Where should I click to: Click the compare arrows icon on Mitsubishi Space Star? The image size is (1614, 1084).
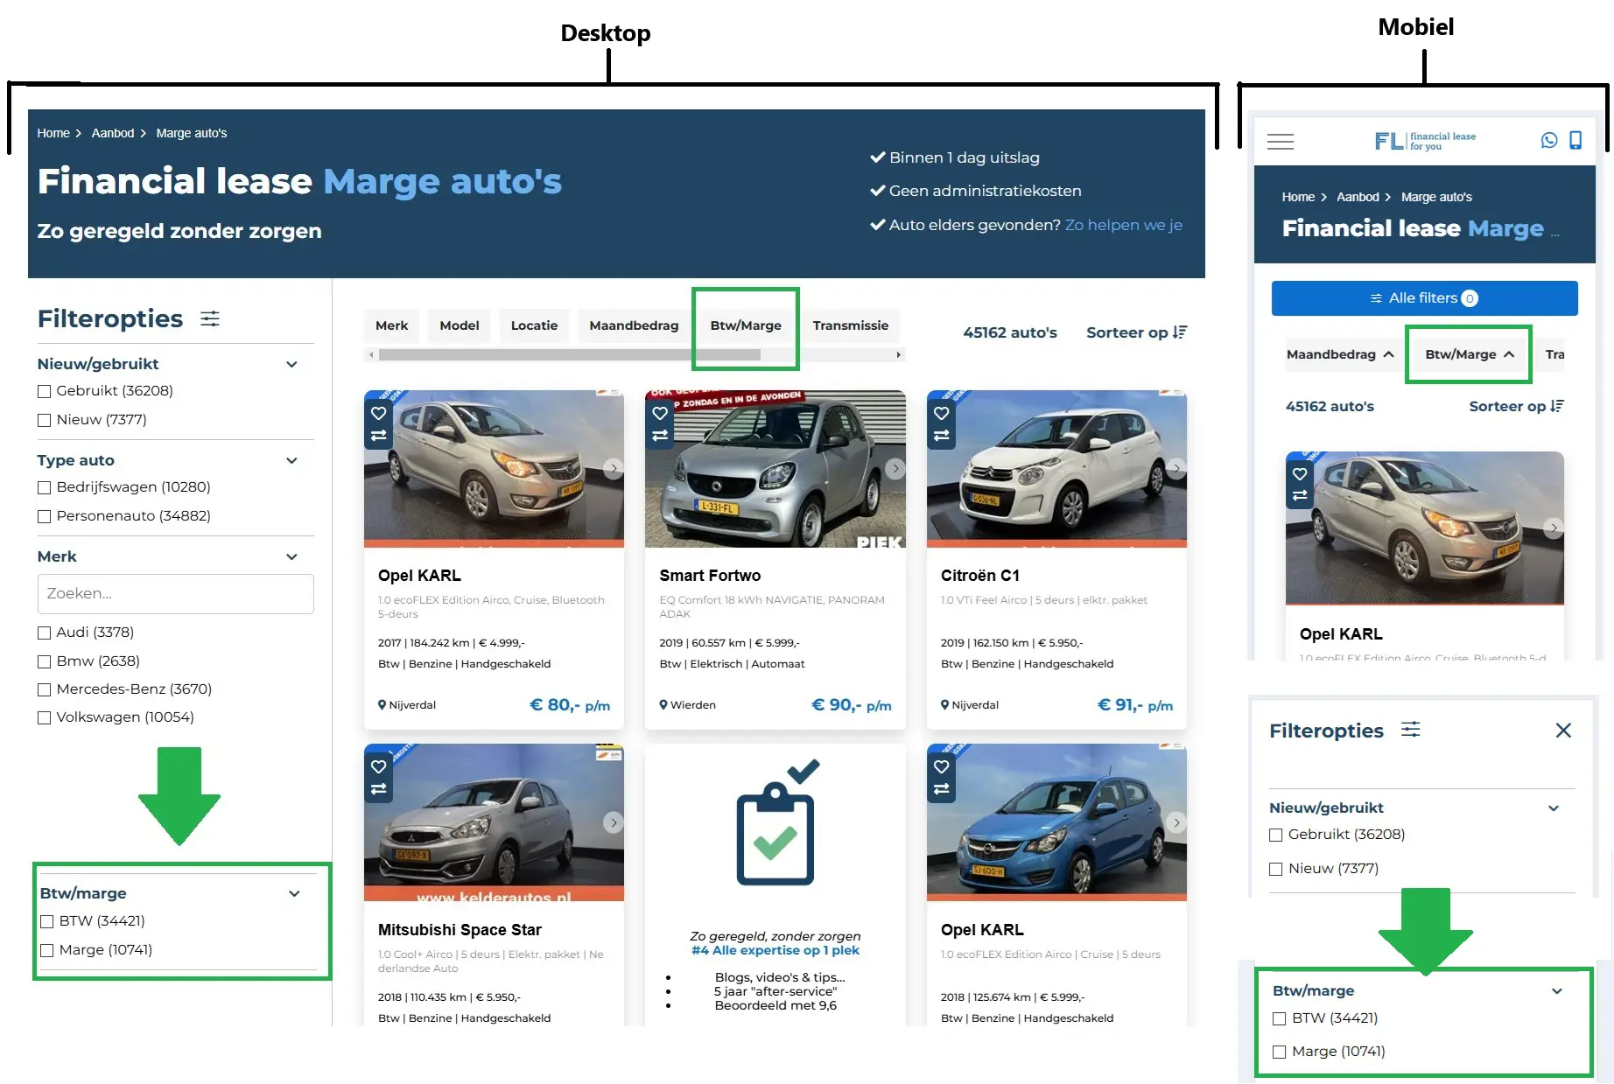click(379, 788)
